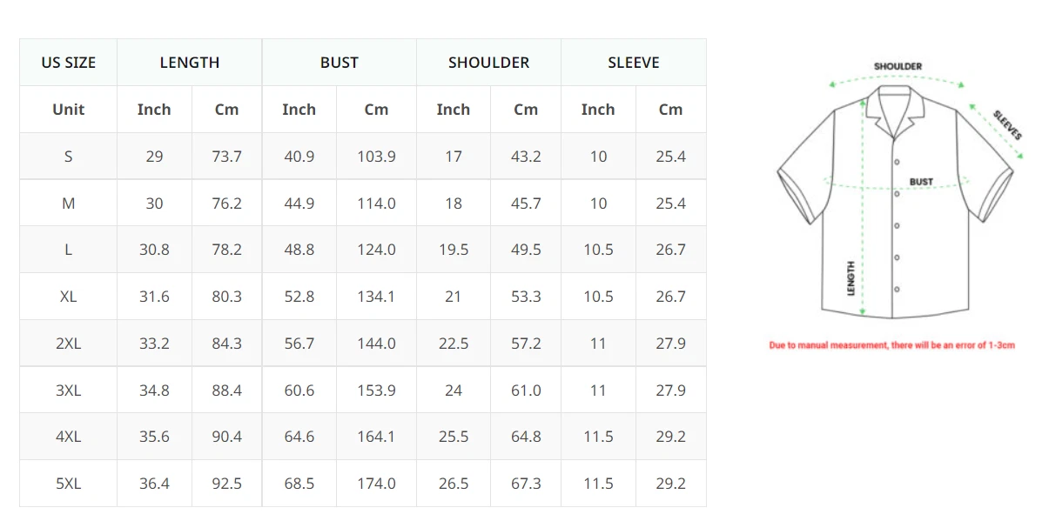Click the 3XL bust value 153.9 cm
1049x521 pixels.
point(376,391)
